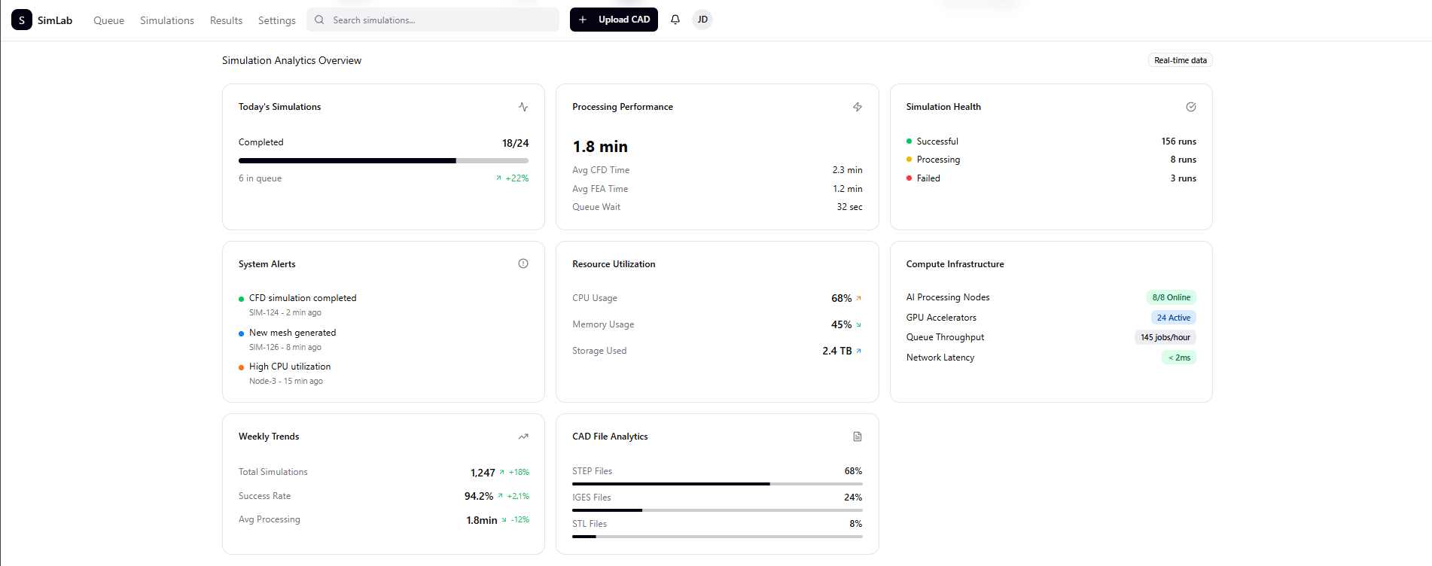Click the SimLab logo icon
Viewport: 1432px width, 566px height.
tap(22, 20)
